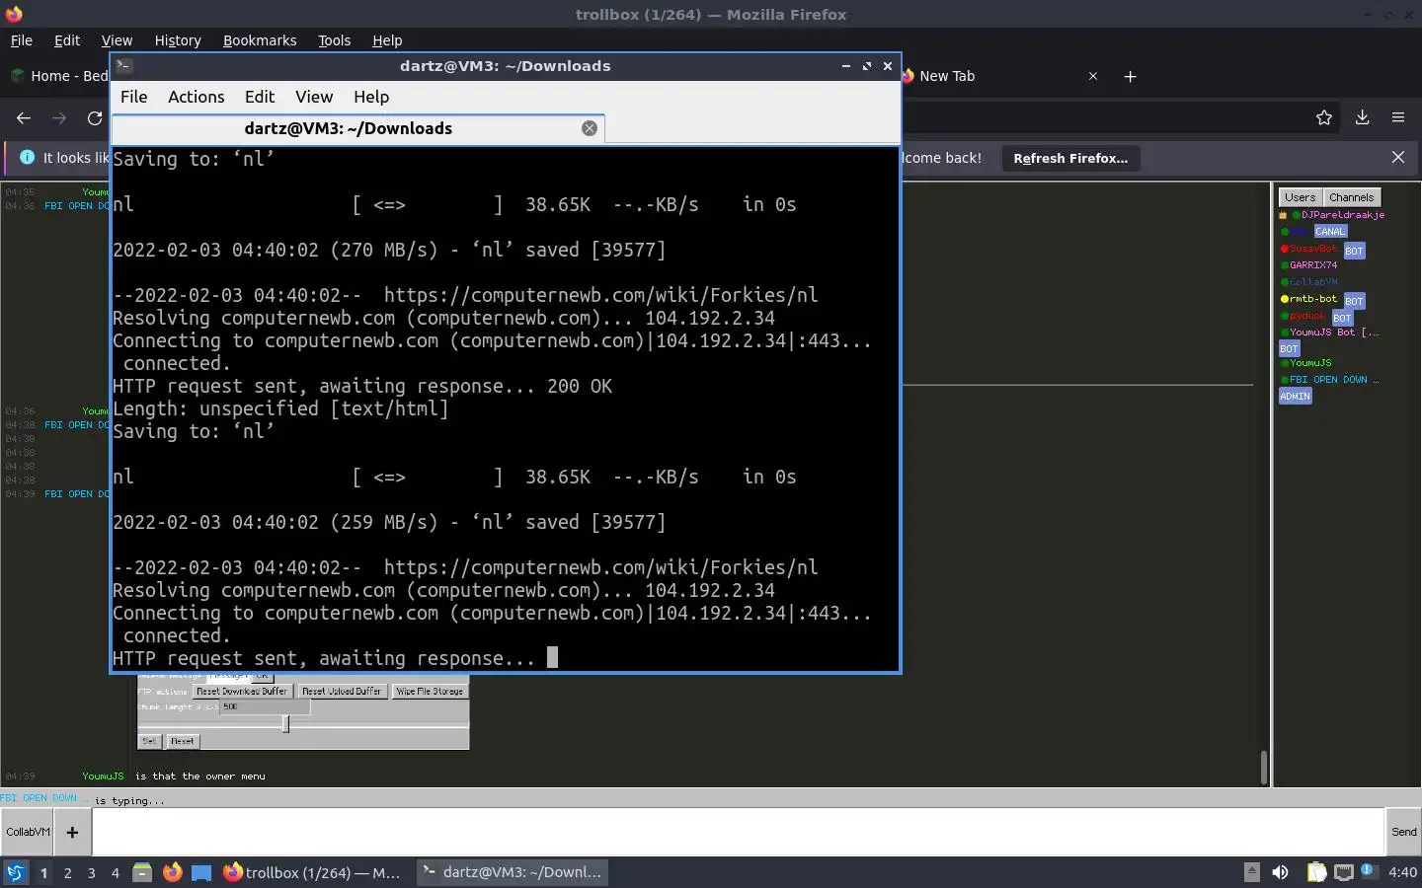Click user SussyBot in user list

1313,249
